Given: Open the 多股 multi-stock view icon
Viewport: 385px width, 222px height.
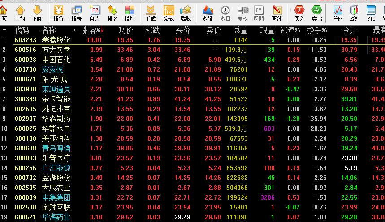Looking at the screenshot, I should click(208, 13).
